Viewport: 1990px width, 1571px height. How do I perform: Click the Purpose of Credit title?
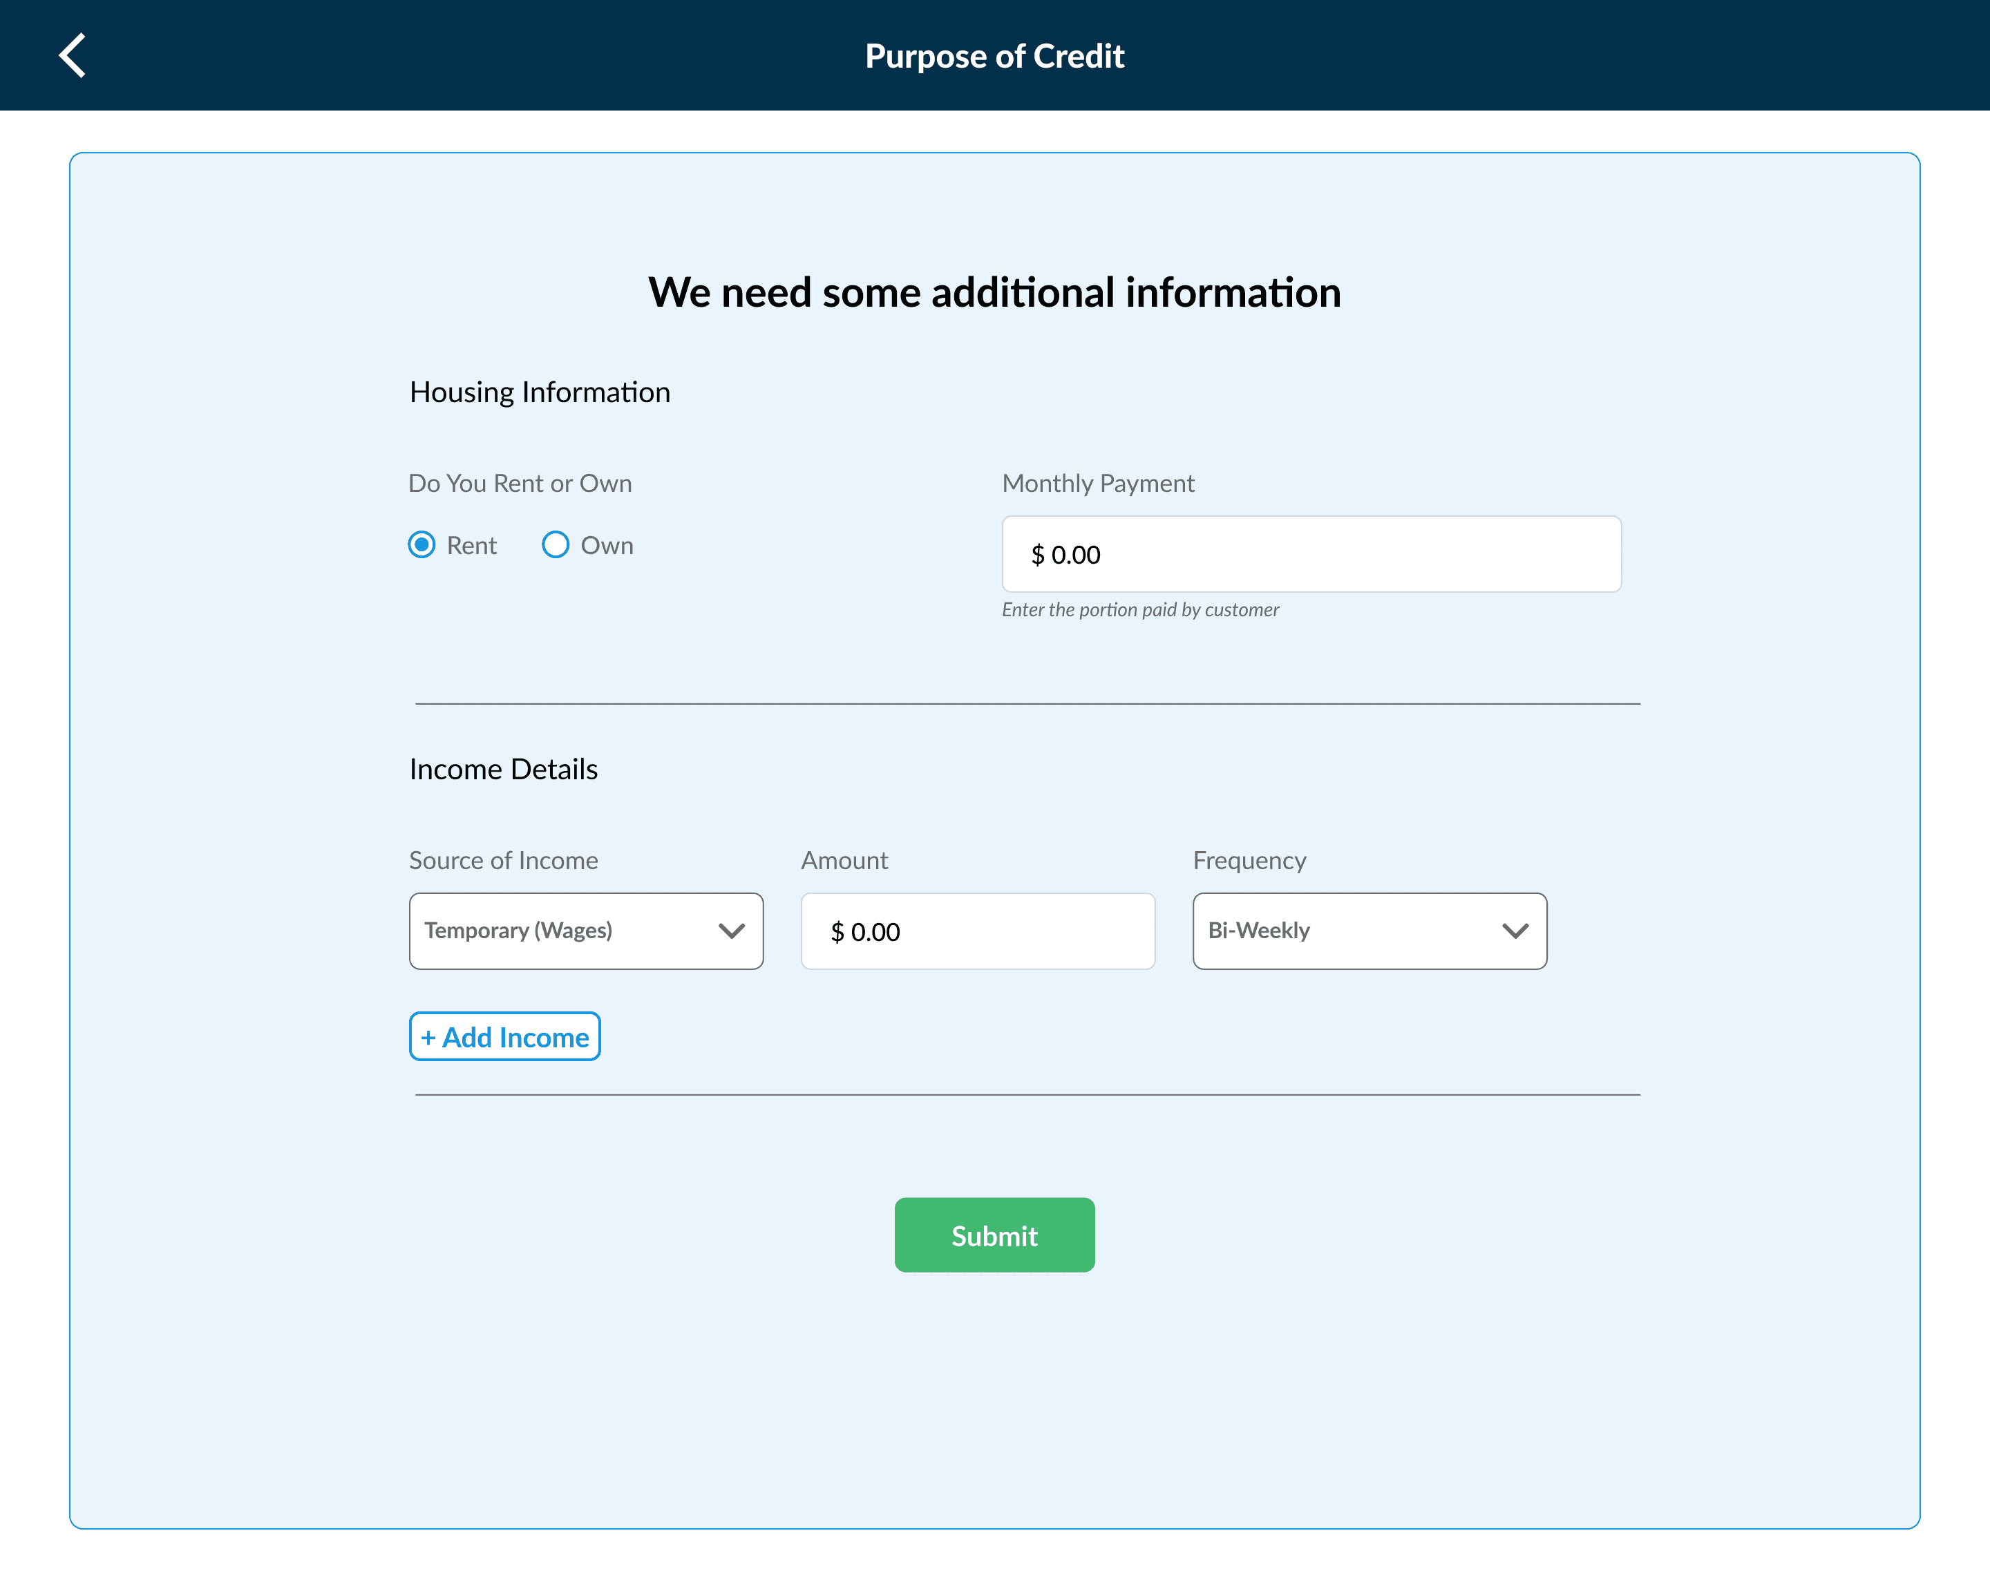click(x=994, y=56)
